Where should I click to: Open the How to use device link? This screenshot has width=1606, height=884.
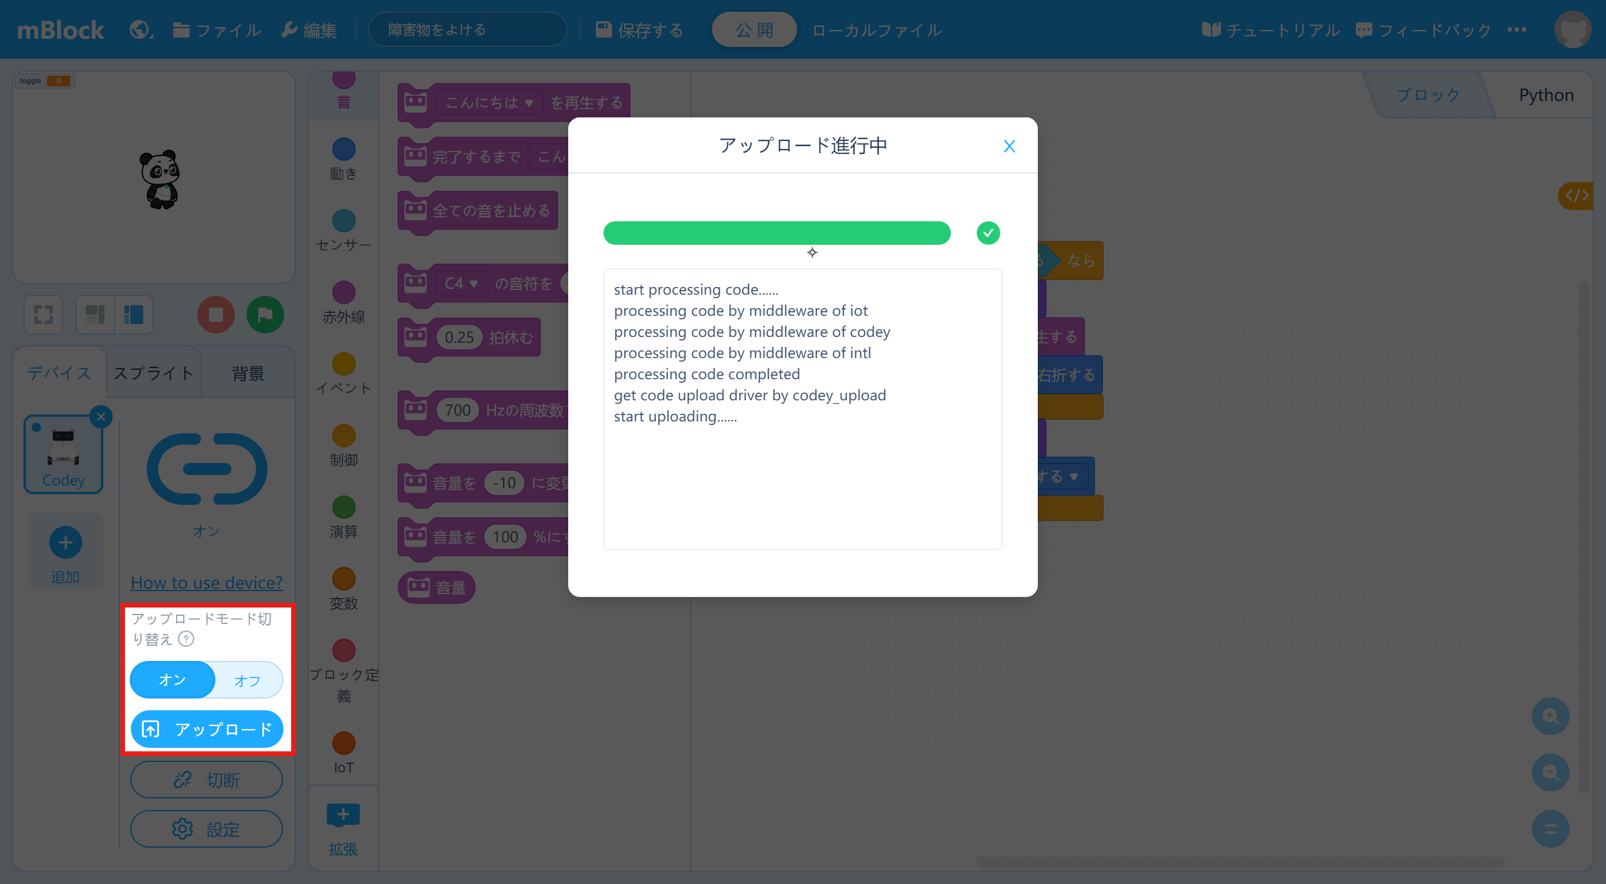pos(207,582)
